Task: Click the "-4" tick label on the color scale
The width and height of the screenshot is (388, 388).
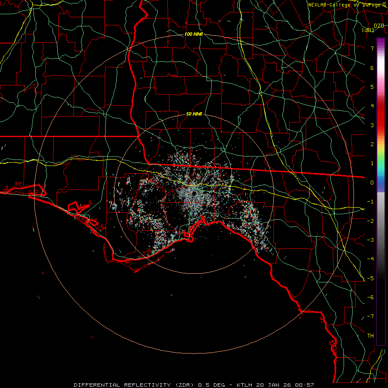Action: coord(370,259)
